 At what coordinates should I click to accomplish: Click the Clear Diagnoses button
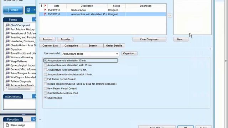(x=149, y=39)
